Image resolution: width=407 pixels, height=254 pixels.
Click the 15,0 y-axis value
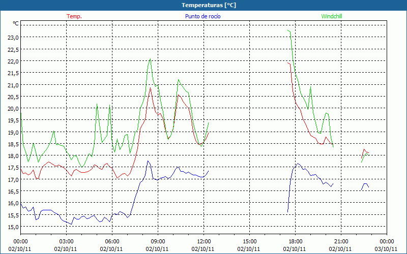[13, 227]
